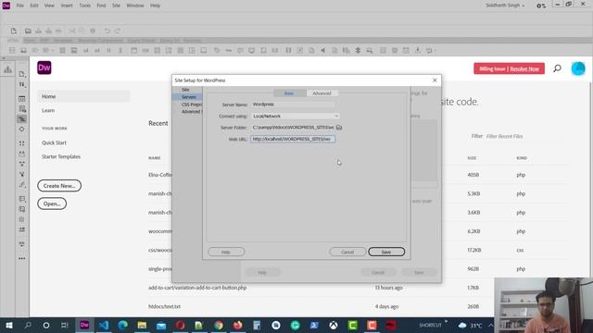This screenshot has height=333, width=593.
Task: Select Learn in the start page sidebar
Action: tap(48, 111)
